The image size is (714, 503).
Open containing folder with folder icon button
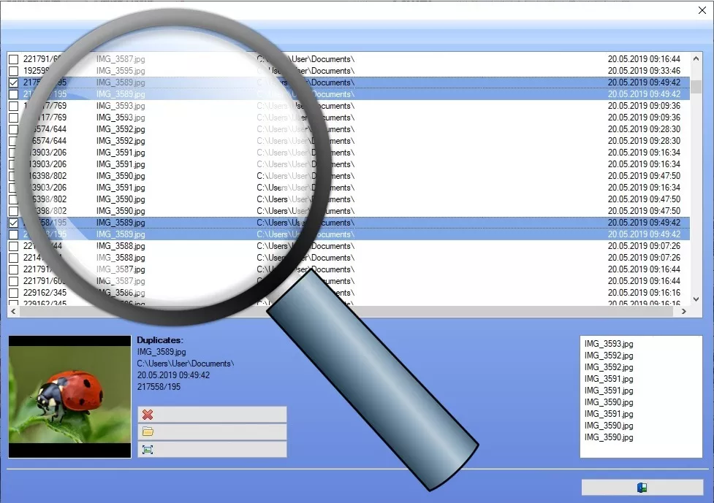tap(213, 431)
